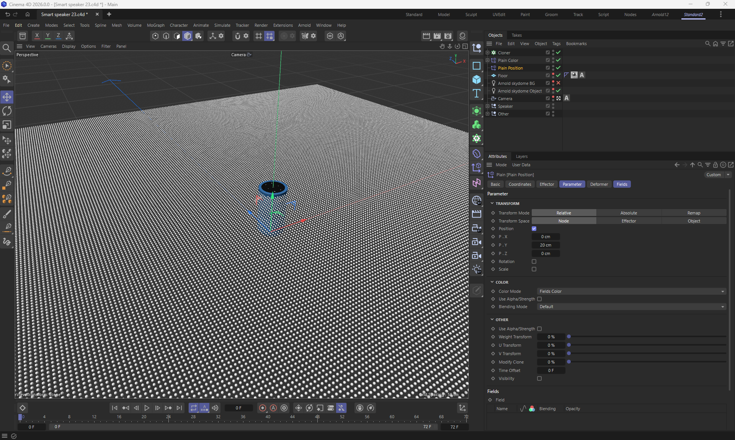Click the Cube primitive icon
The image size is (735, 440).
[x=477, y=80]
